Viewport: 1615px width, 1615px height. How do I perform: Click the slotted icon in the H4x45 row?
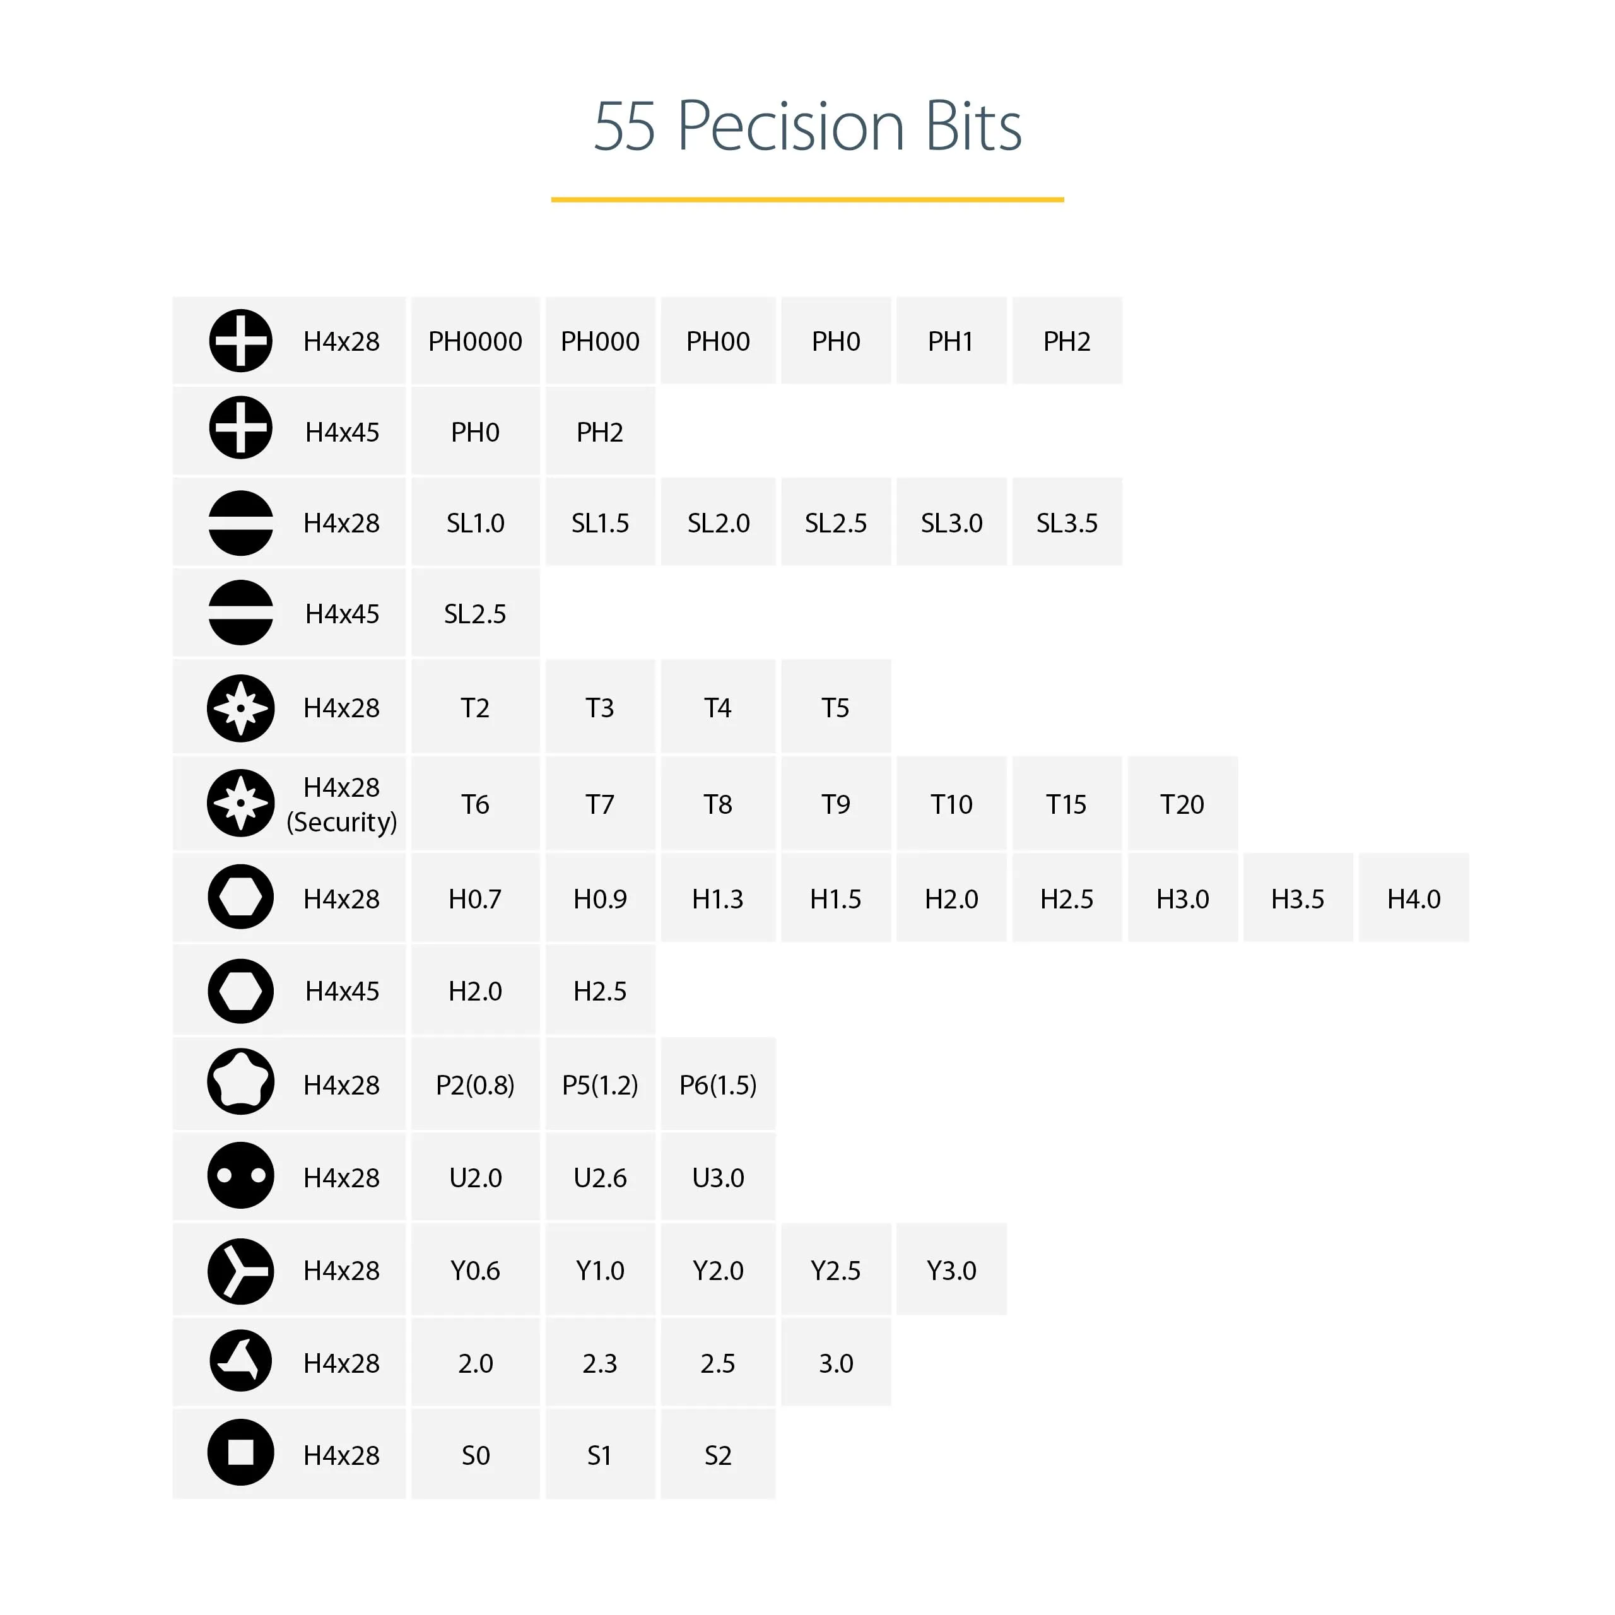coord(241,613)
